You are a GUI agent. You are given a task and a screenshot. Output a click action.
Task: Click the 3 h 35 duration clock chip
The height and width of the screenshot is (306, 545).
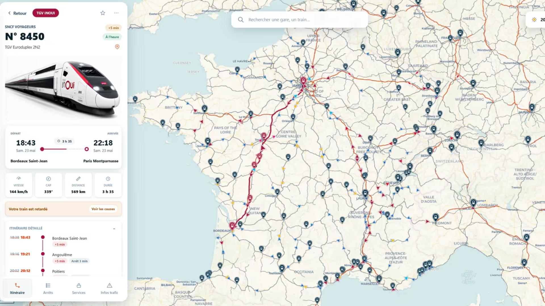pos(64,141)
